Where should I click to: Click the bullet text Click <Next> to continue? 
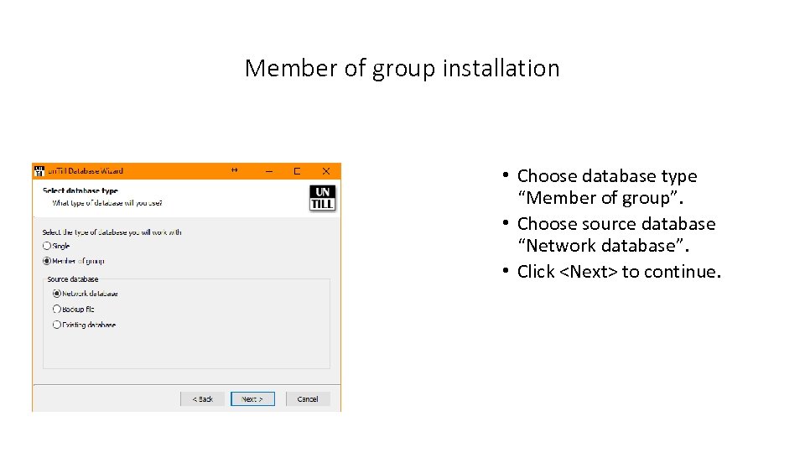(x=619, y=271)
